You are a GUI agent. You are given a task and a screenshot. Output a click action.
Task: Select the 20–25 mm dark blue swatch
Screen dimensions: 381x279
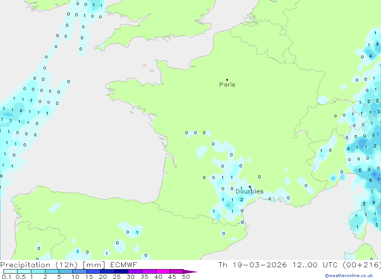pyautogui.click(x=107, y=271)
